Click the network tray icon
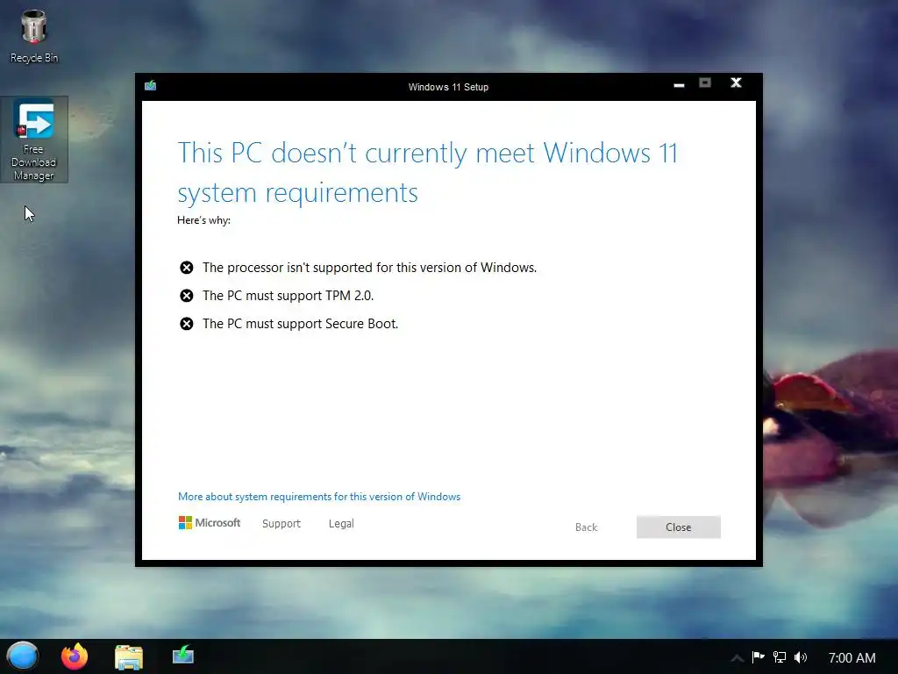Screen dimensions: 898x674 point(780,657)
